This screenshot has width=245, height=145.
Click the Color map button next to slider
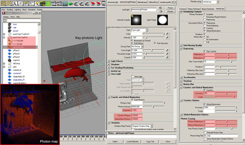point(167,34)
